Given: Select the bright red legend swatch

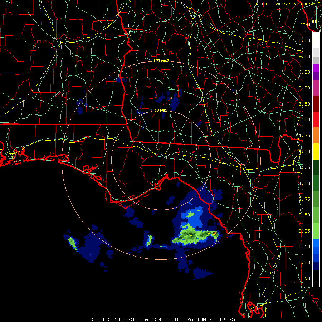Looking at the screenshot, I should click(x=316, y=119).
